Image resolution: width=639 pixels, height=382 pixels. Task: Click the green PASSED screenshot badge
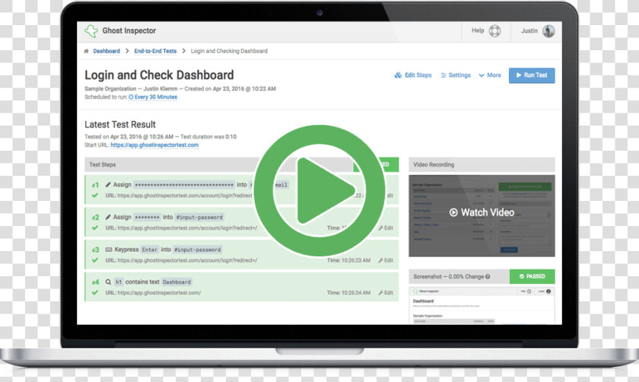pos(532,276)
